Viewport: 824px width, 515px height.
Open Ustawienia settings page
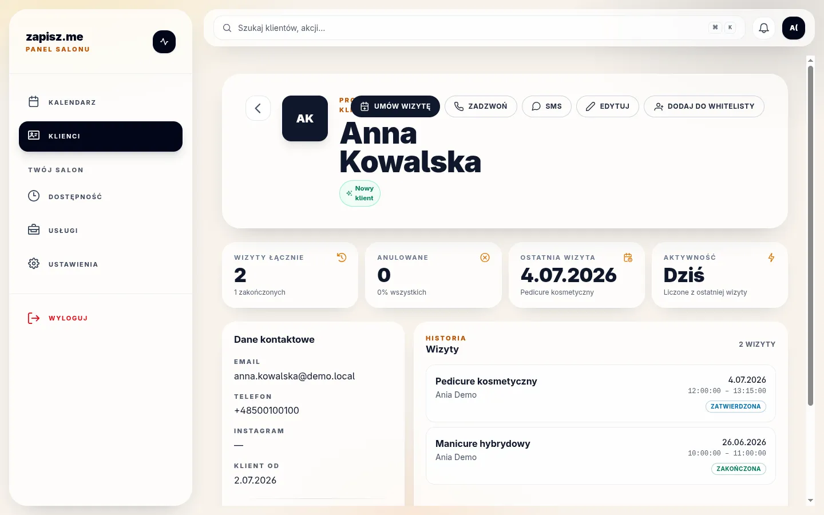tap(101, 264)
